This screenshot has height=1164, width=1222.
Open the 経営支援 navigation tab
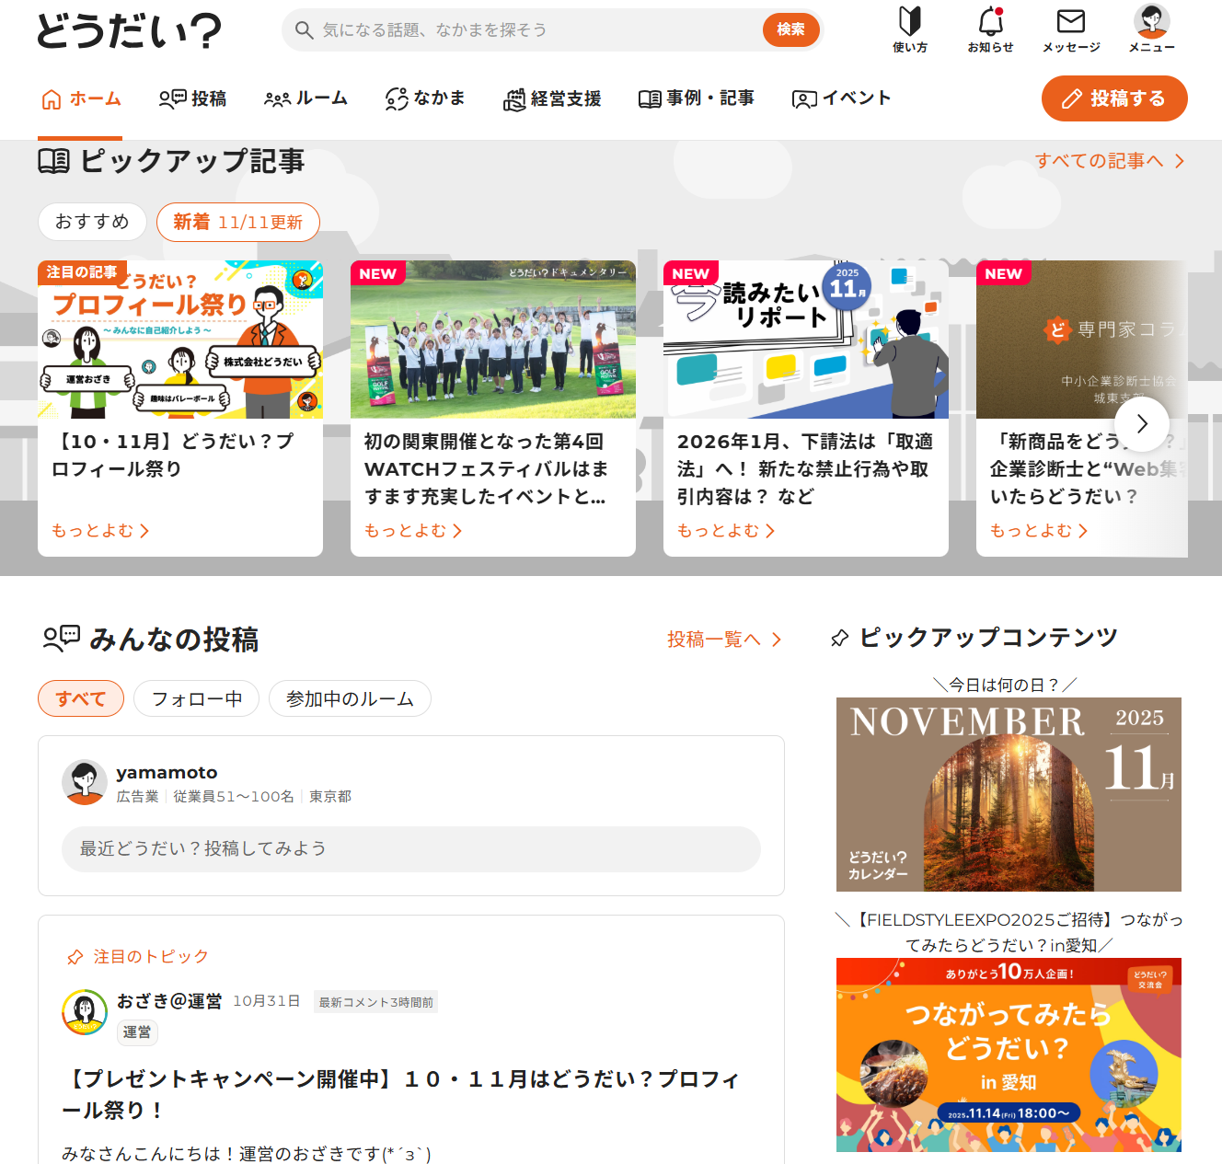[x=552, y=98]
